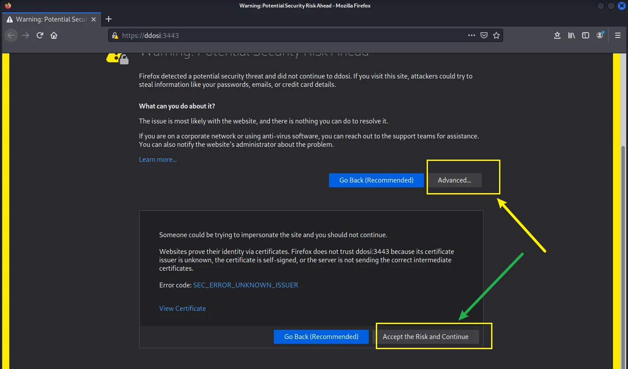This screenshot has width=628, height=369.
Task: Click upper Go Back (Recommended) button
Action: click(376, 180)
